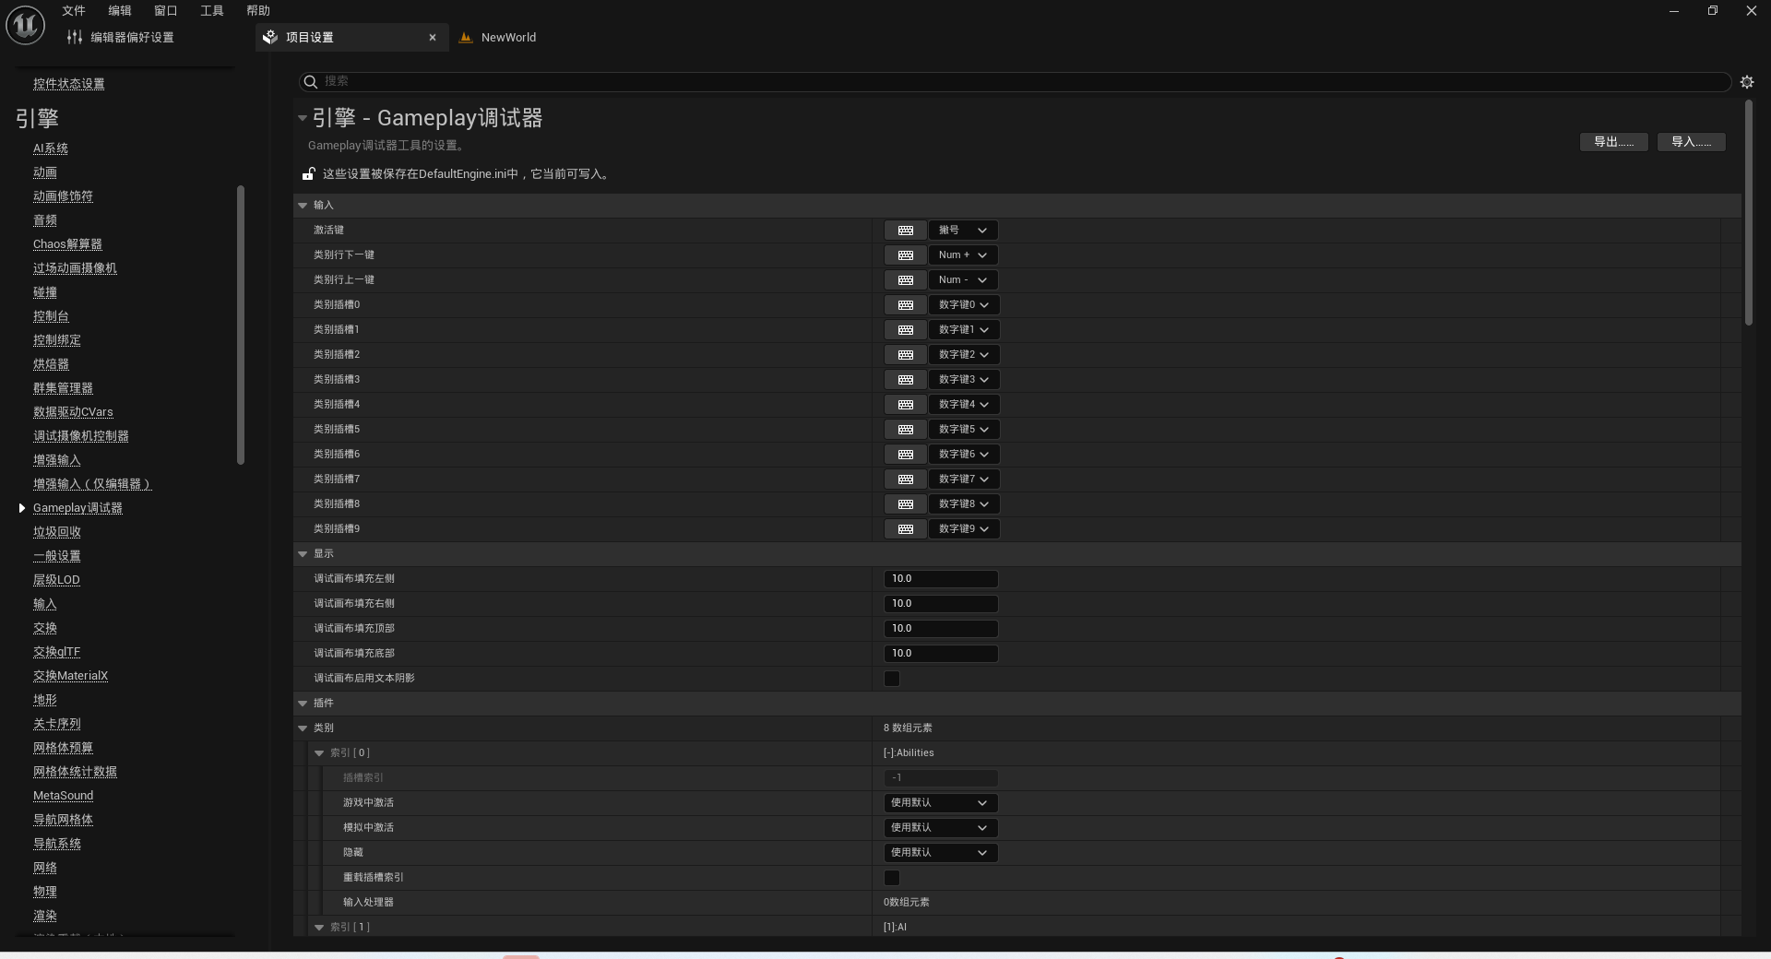This screenshot has height=959, width=1771.
Task: Open the 帮助 menu
Action: 258,11
